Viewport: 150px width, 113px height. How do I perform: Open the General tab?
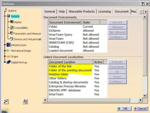point(50,11)
